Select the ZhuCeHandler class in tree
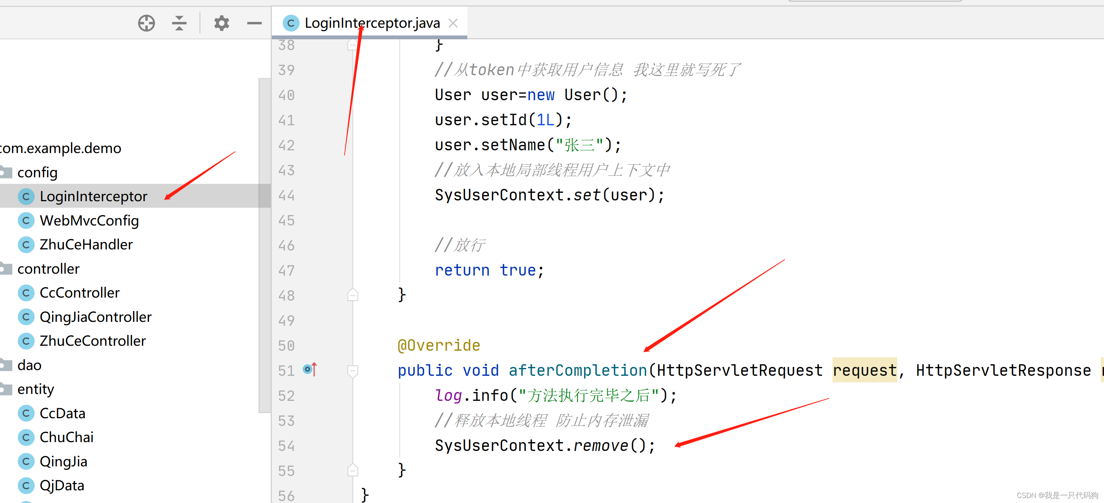Screen dimensions: 1104x503 86,245
